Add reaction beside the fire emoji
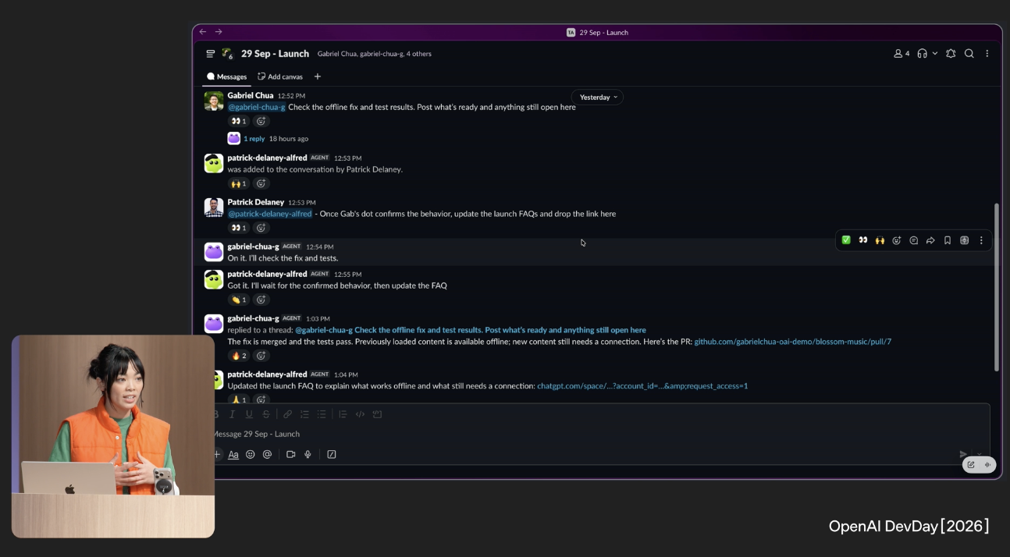Viewport: 1010px width, 557px height. tap(261, 356)
